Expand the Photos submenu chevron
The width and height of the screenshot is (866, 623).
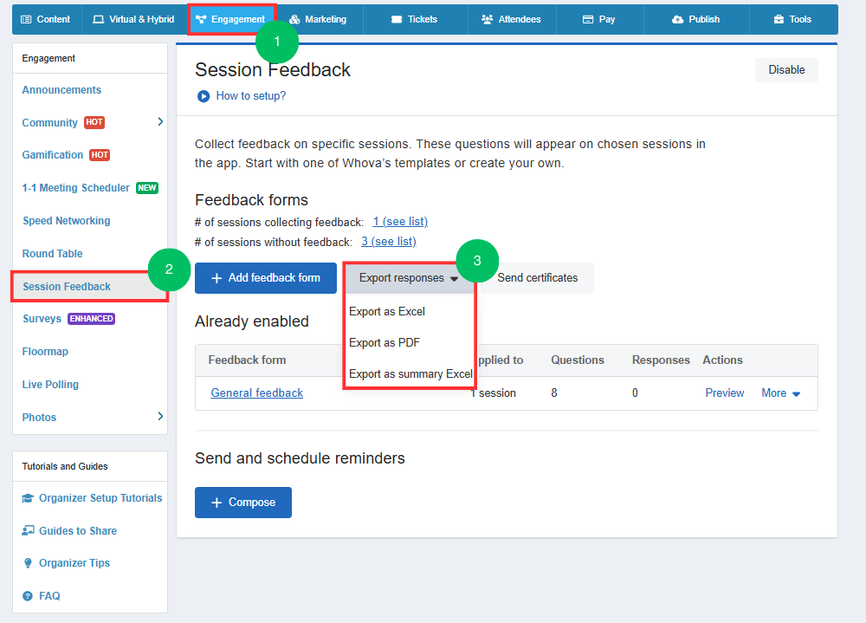coord(160,417)
